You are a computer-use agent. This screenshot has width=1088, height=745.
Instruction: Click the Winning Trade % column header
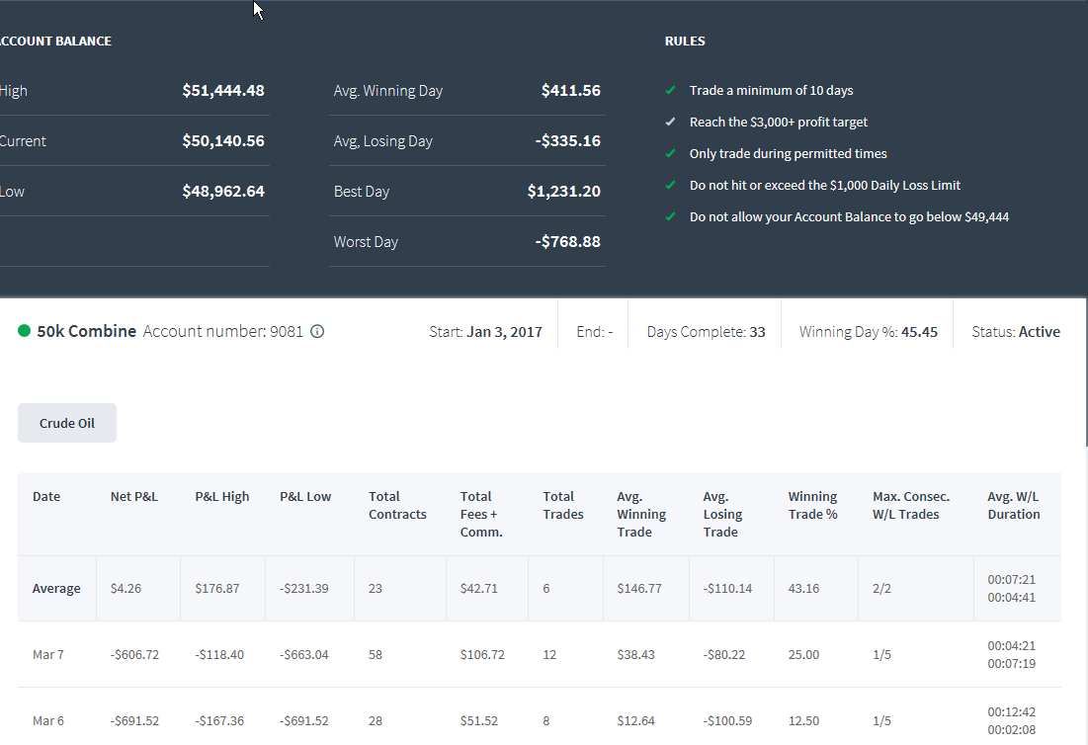pyautogui.click(x=812, y=506)
